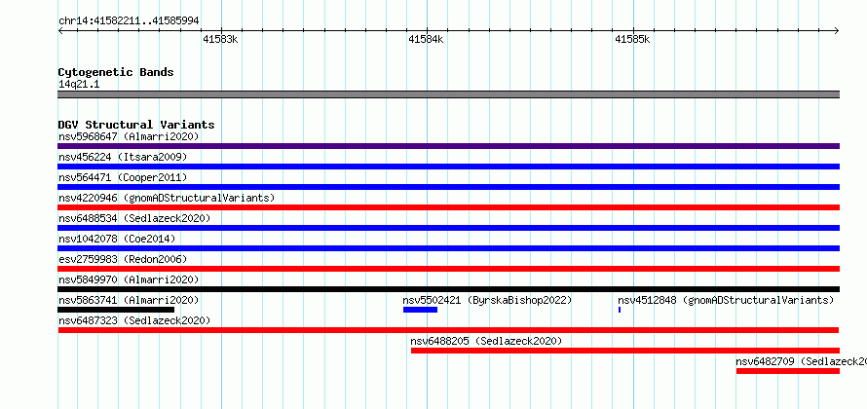Image resolution: width=867 pixels, height=409 pixels.
Task: Click the 41584k ruler tick label
Action: pyautogui.click(x=426, y=39)
